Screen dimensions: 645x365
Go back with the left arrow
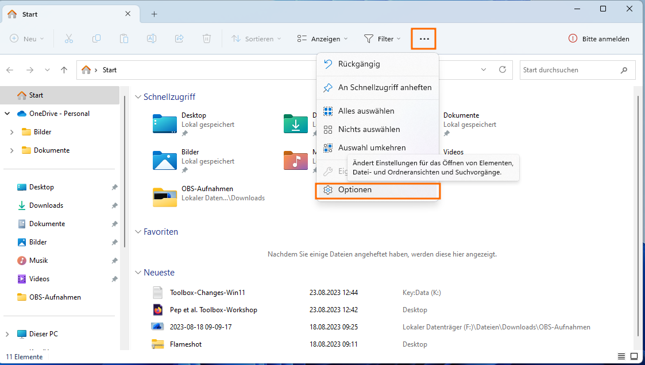click(10, 70)
